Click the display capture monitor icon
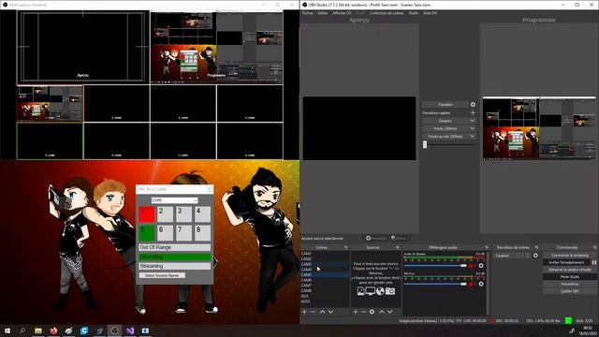The width and height of the screenshot is (599, 337). (x=371, y=291)
